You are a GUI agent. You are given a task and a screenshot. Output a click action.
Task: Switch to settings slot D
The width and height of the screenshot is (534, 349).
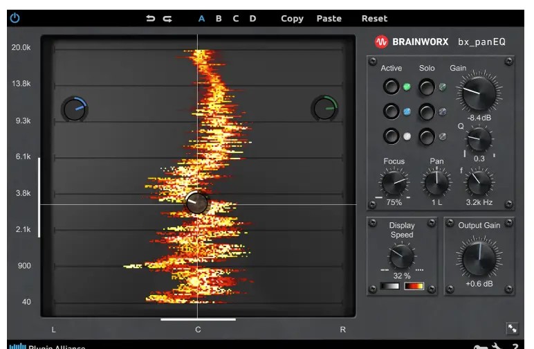coord(252,19)
